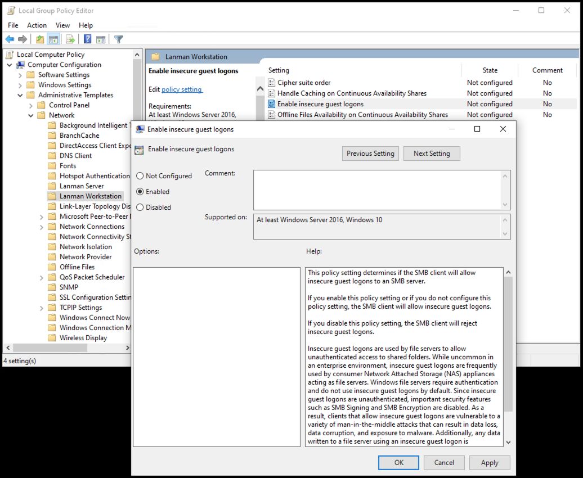Click the Back arrow in the toolbar
Screen dimensions: 583x478
[x=10, y=39]
